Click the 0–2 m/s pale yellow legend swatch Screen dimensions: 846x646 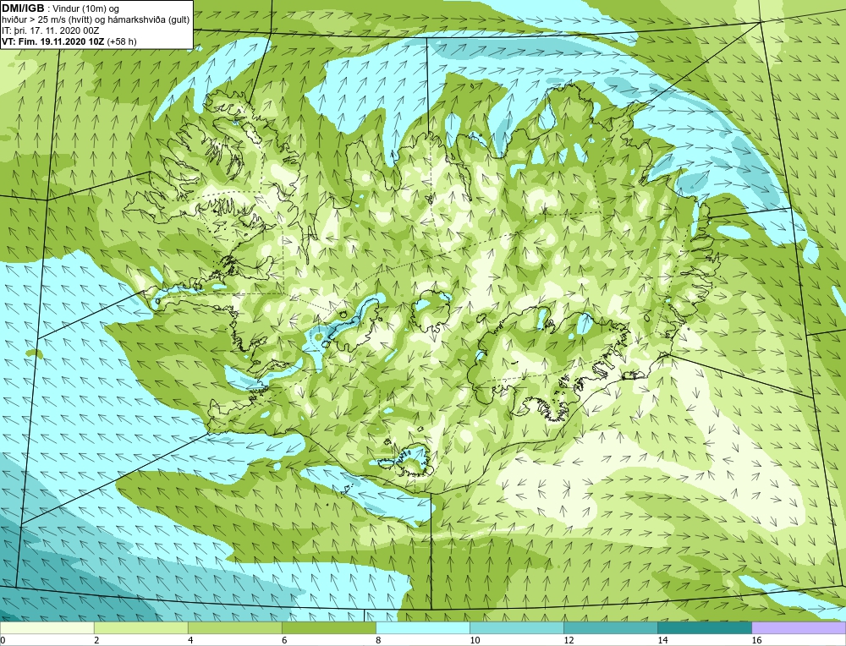click(47, 627)
